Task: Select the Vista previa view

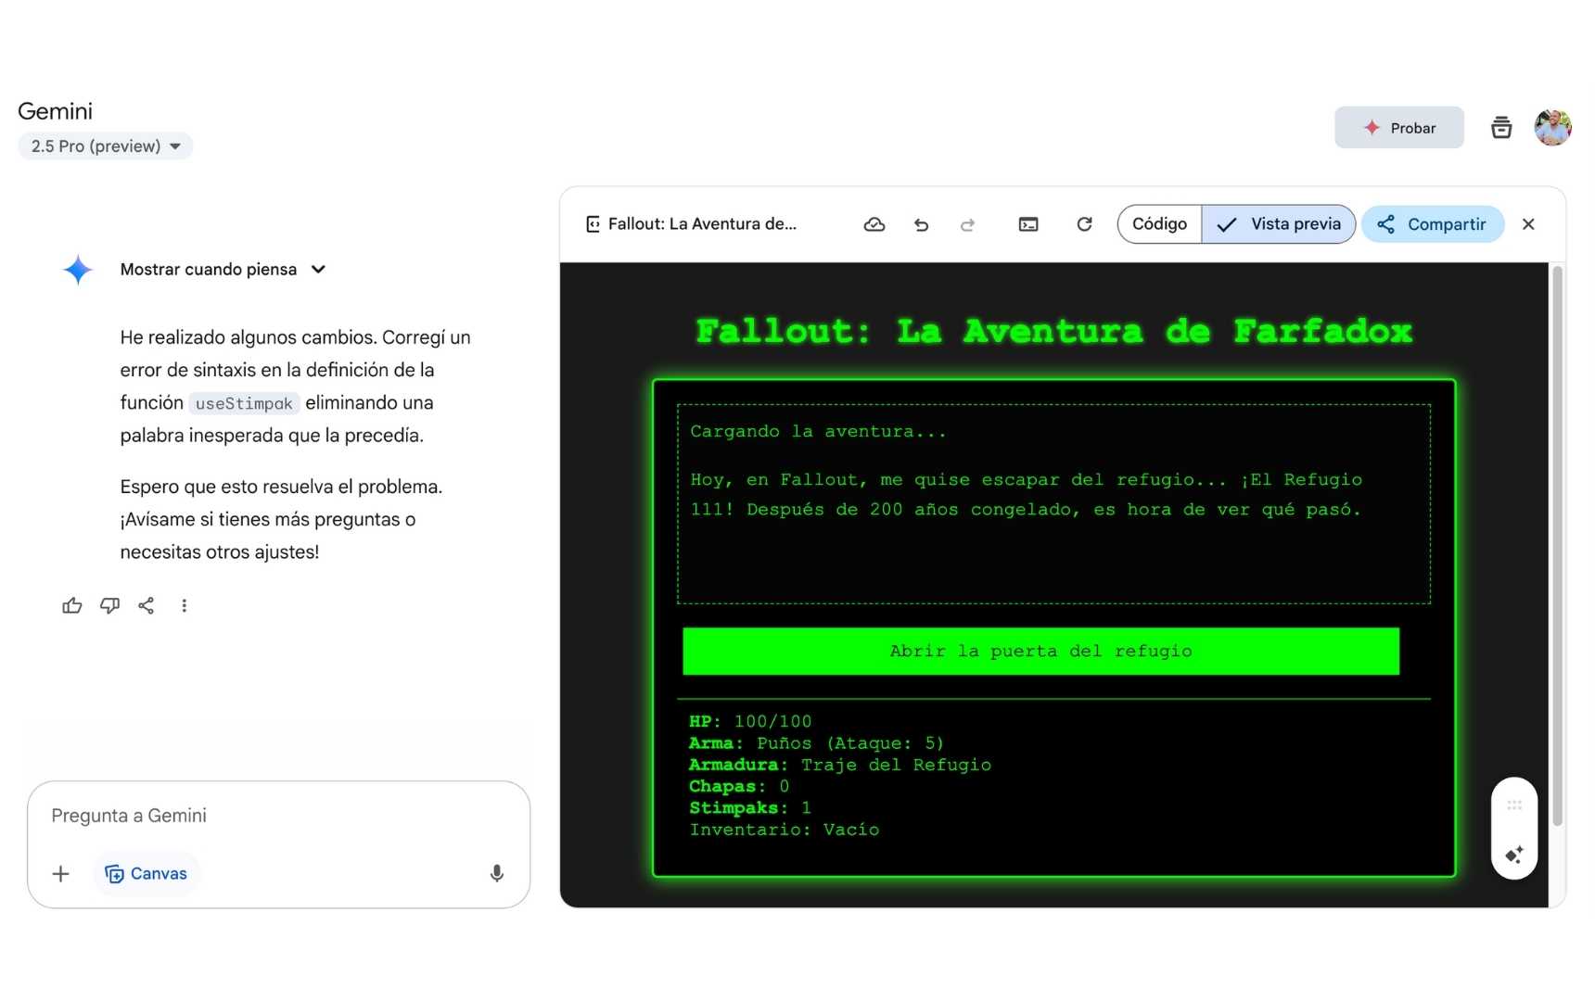Action: click(1279, 224)
